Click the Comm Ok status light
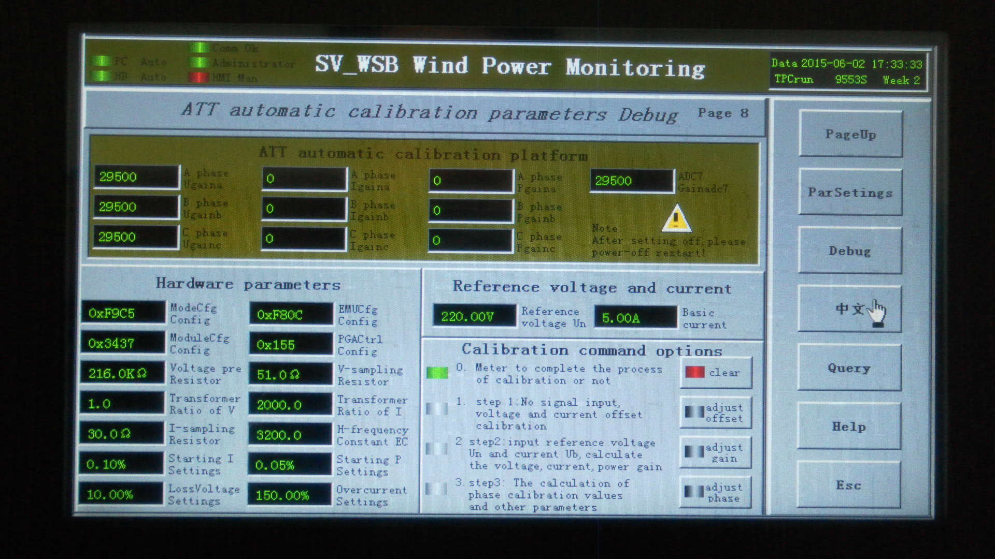Image resolution: width=995 pixels, height=559 pixels. pos(200,48)
